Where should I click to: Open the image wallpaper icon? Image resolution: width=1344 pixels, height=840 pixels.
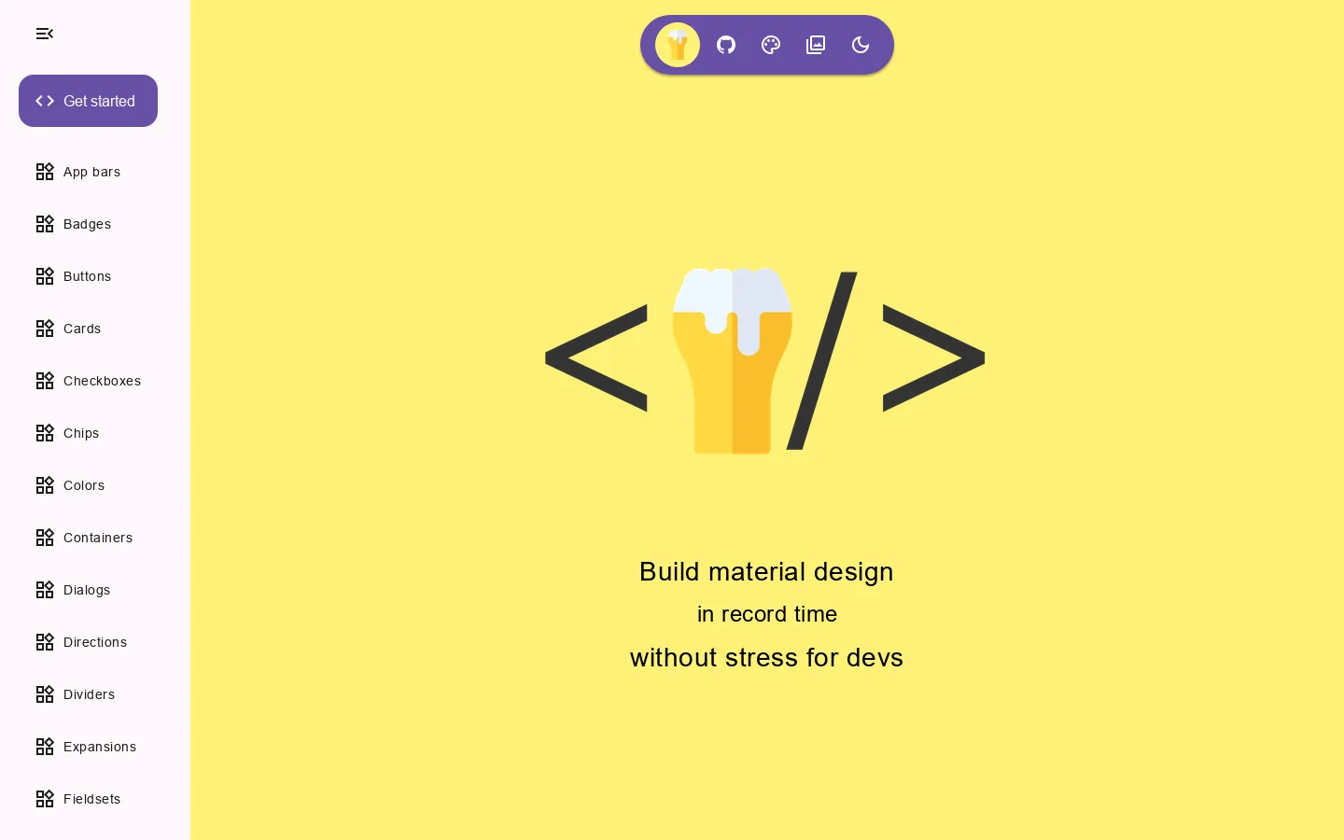[816, 45]
